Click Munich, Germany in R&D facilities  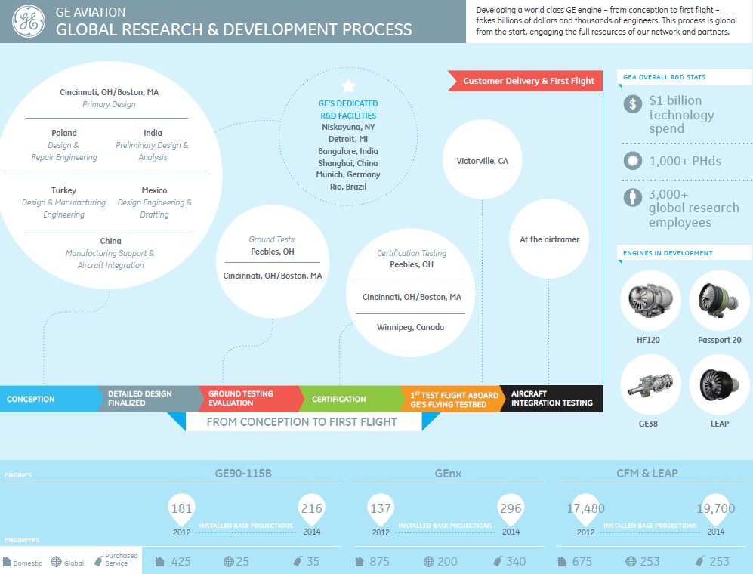tap(348, 174)
